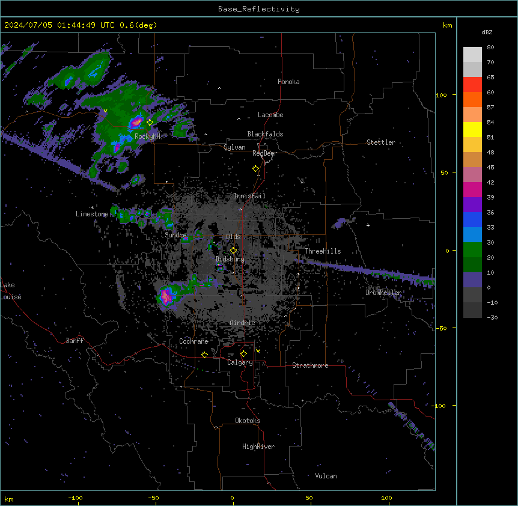518x506 pixels.
Task: Pick the red 60-65 dBZ legend swatch
Action: coord(472,85)
